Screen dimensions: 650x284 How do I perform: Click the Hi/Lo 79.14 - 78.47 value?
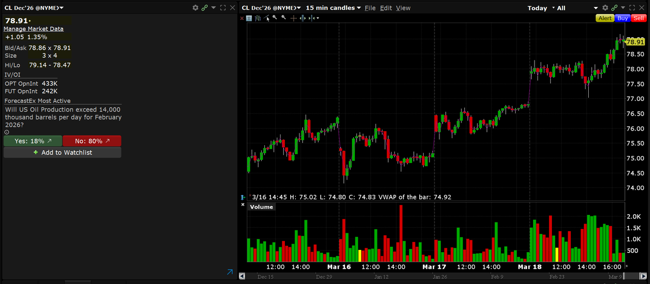click(x=50, y=65)
